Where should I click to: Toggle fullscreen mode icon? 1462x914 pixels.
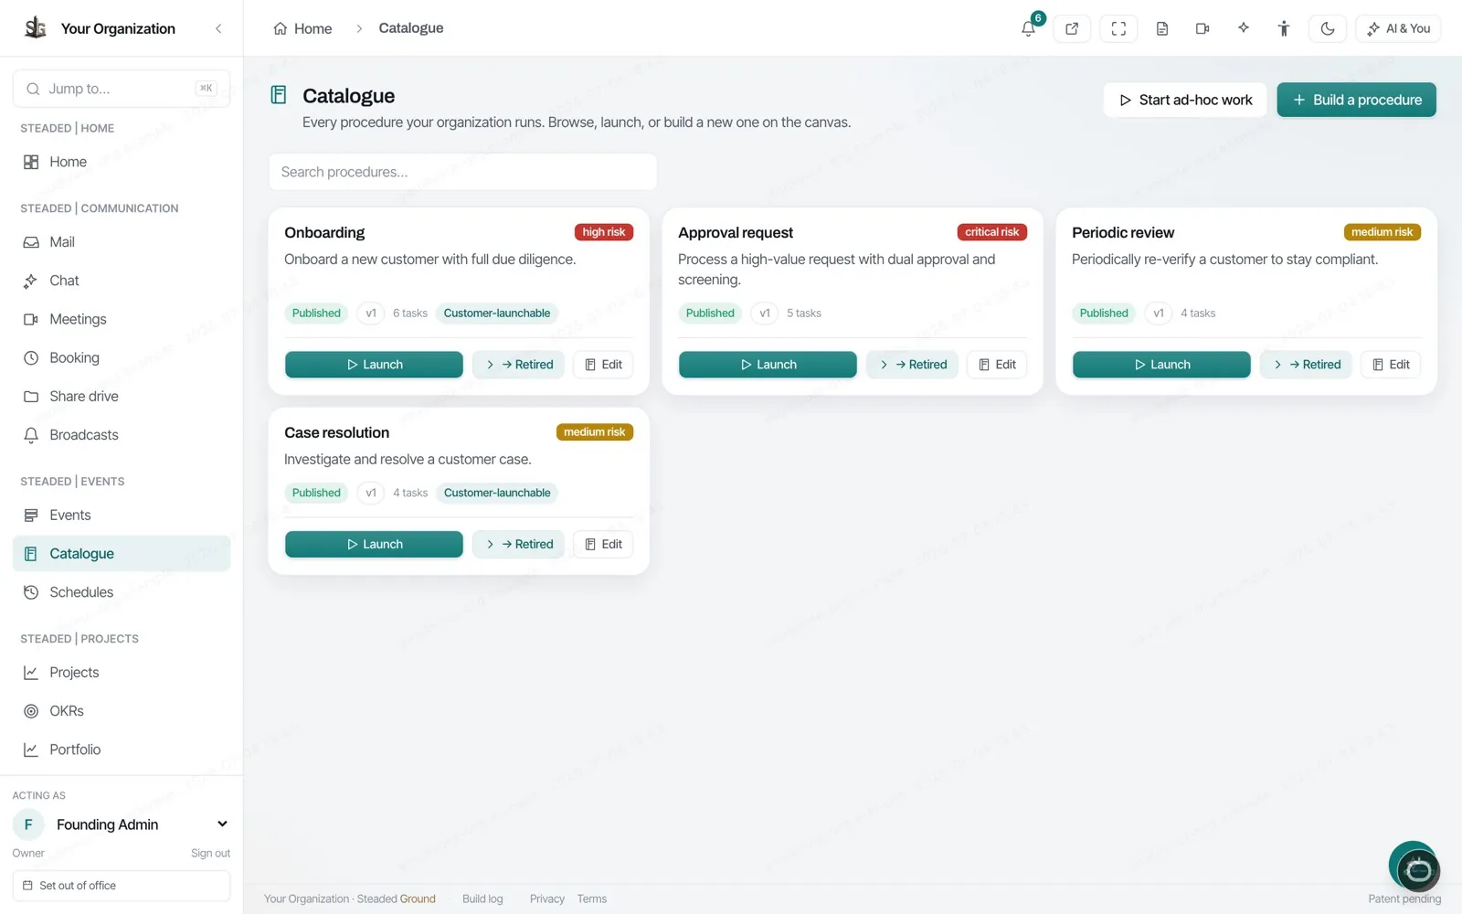1118,28
